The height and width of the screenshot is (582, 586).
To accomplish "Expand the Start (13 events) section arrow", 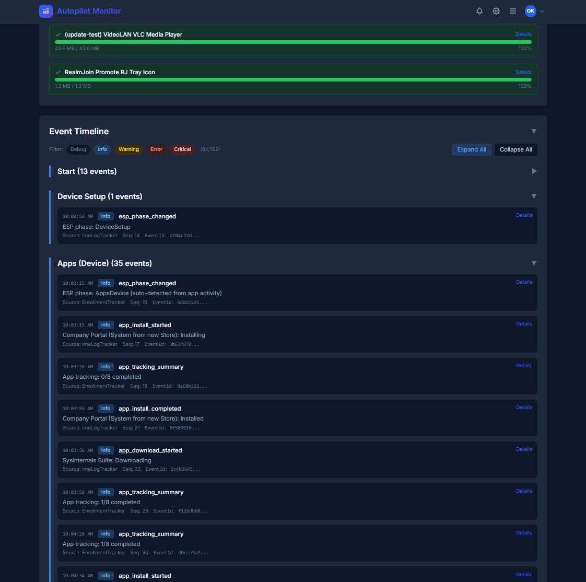I will [534, 171].
